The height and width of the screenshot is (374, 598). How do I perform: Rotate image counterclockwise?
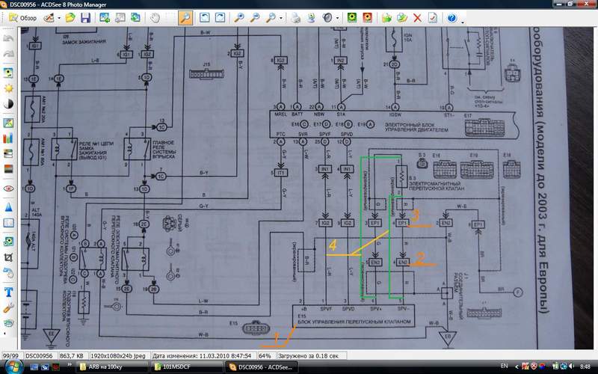click(x=205, y=18)
